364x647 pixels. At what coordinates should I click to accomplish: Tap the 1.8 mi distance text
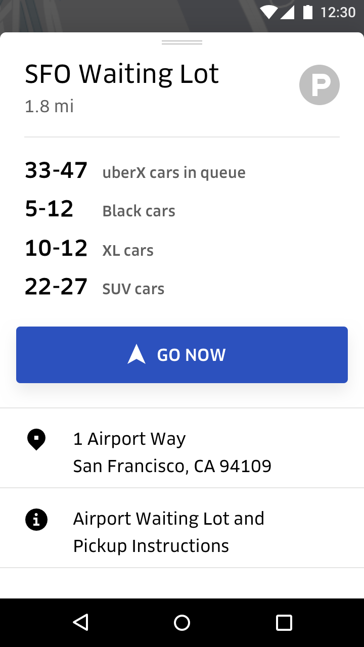tap(49, 106)
